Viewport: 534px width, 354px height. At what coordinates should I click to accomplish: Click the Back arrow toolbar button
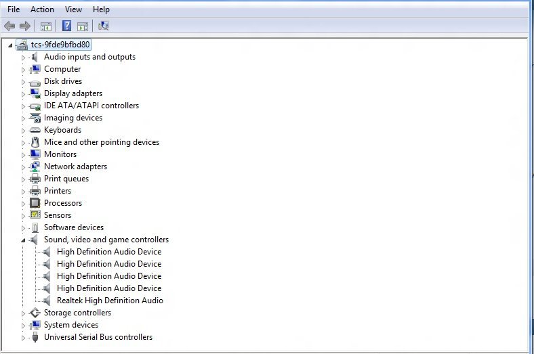click(x=9, y=26)
